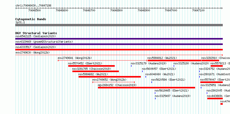This screenshot has height=114, width=230.
Task: Open the nsv3325851 variant label
Action: tap(215, 85)
